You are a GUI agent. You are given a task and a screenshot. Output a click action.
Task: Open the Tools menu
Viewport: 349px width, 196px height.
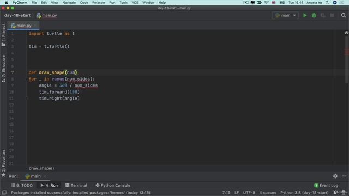124,2
